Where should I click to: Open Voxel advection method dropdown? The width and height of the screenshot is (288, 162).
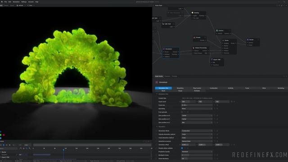coord(197,138)
